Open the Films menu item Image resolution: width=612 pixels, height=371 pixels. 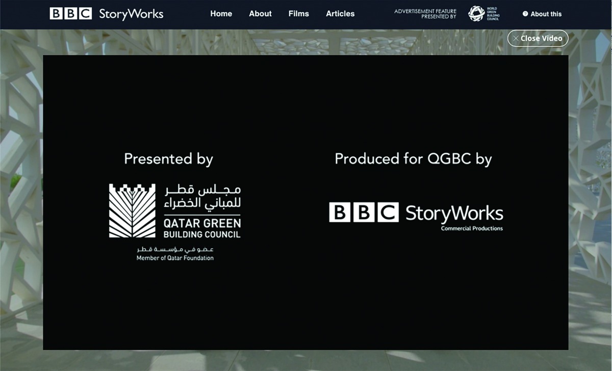point(298,14)
